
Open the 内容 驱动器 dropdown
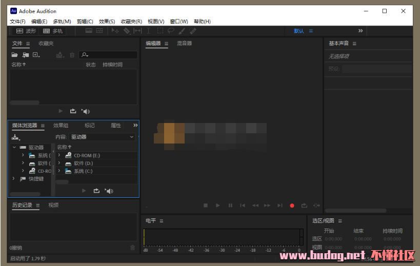click(x=103, y=137)
